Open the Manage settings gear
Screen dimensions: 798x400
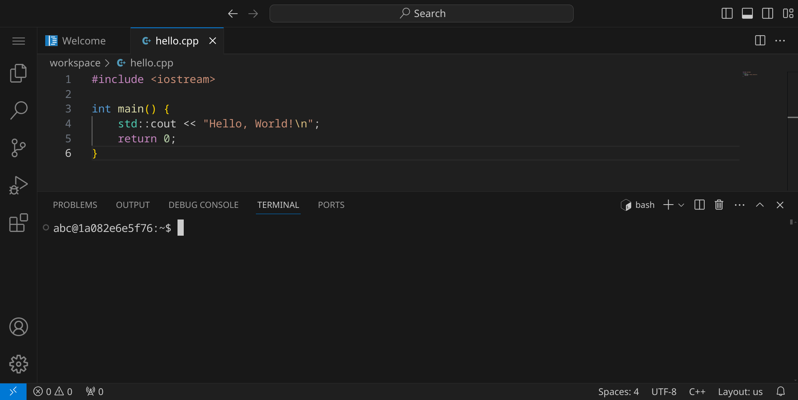18,364
